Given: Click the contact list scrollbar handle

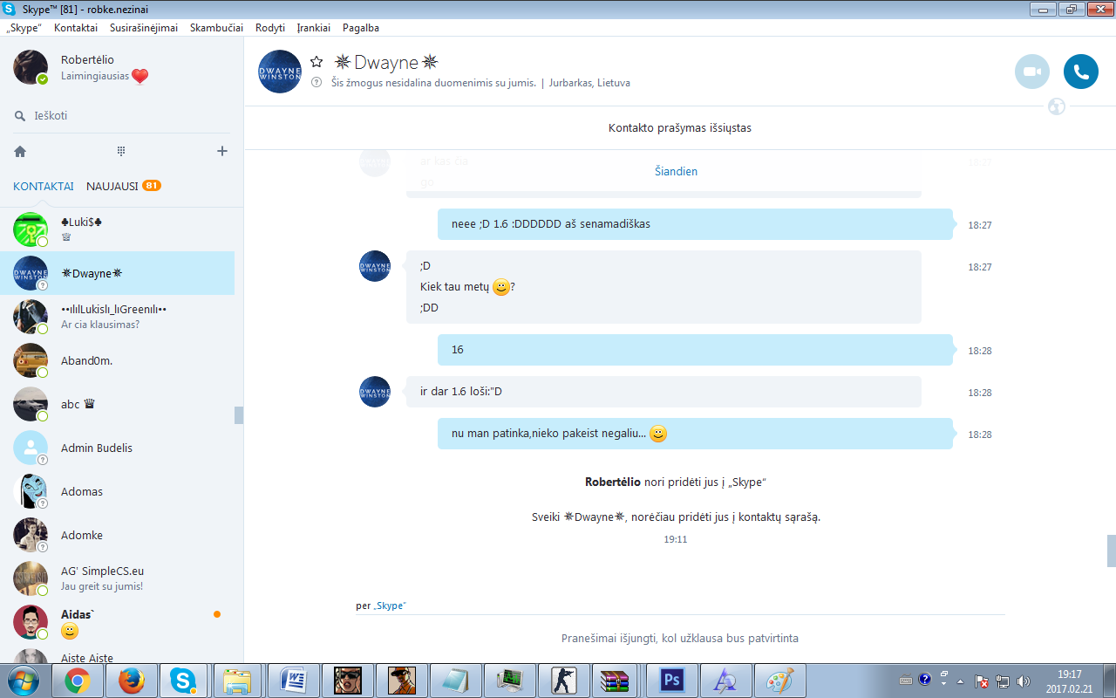Looking at the screenshot, I should click(239, 415).
